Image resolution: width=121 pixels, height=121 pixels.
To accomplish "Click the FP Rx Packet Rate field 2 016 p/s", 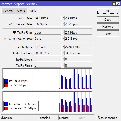I will [x=78, y=39].
